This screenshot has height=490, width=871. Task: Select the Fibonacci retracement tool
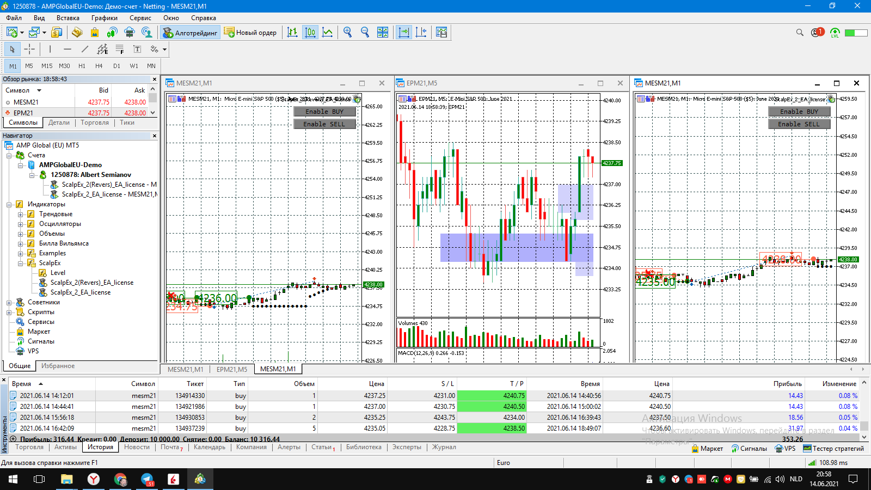[x=120, y=49]
